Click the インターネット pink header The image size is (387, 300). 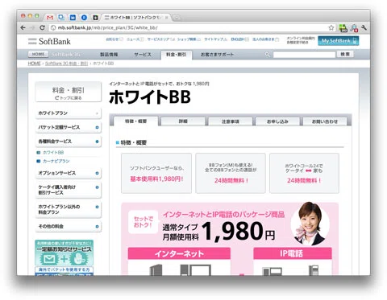179,253
